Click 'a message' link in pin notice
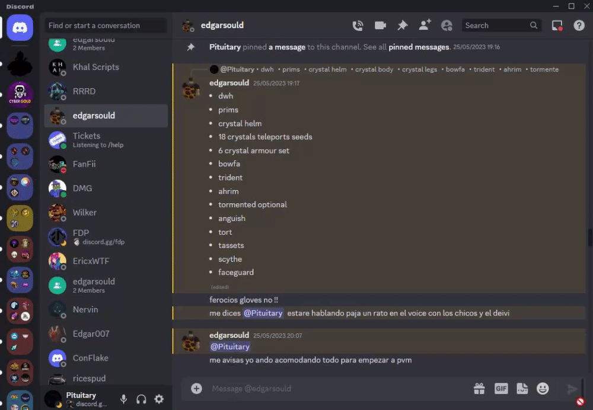This screenshot has width=593, height=410. pos(286,47)
